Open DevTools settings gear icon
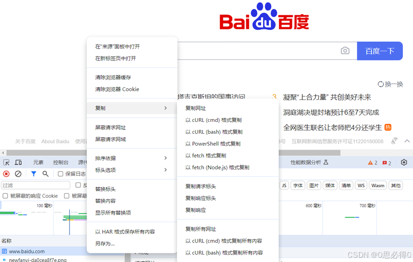This screenshot has width=413, height=262. (x=404, y=162)
